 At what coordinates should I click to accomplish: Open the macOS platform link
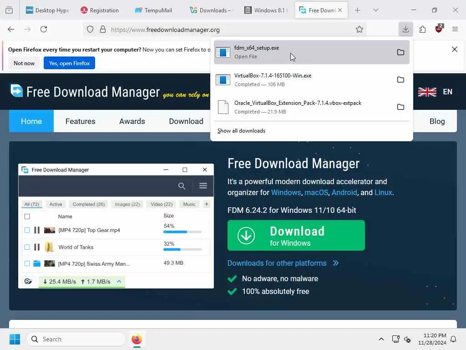coord(316,193)
